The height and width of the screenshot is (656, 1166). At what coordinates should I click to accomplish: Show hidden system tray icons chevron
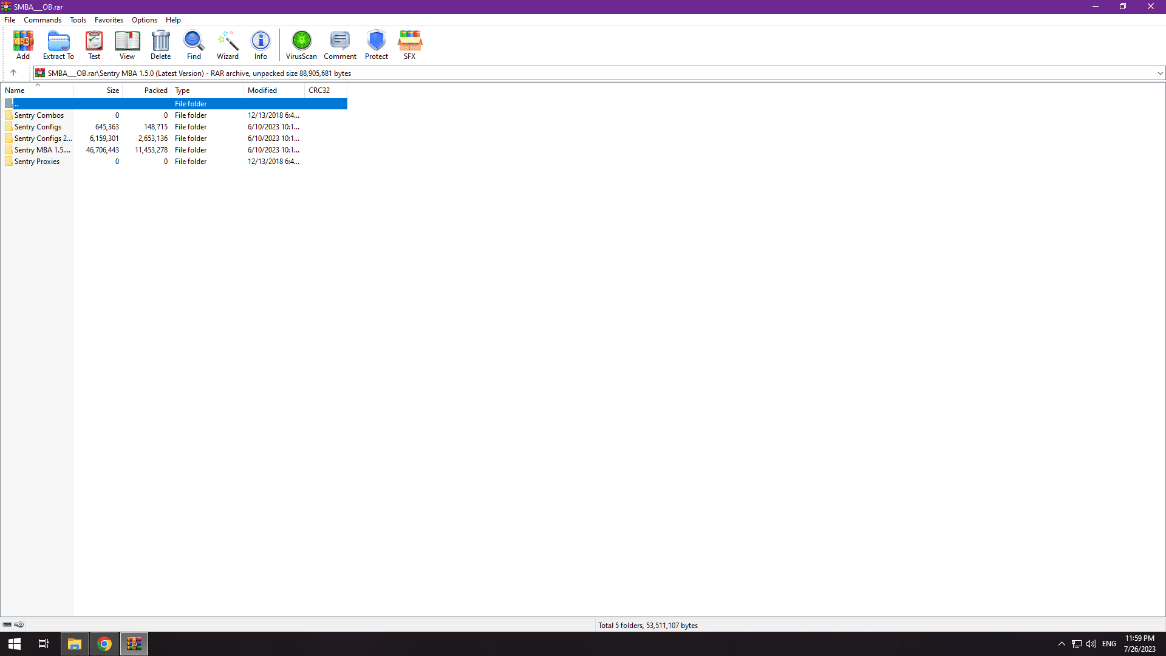point(1062,644)
